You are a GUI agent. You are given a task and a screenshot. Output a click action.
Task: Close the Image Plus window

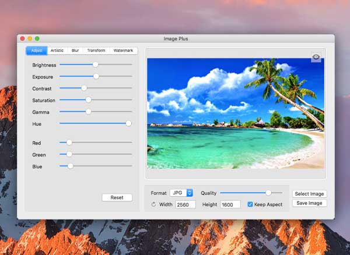[x=23, y=38]
